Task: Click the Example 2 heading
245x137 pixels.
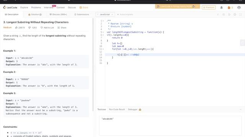Action: click(10, 72)
